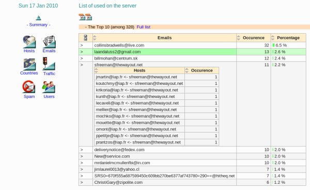Screen dimensions: 310x190
Task: Expand the jimlaurel0013@yahoo.cl row
Action: tap(82, 169)
